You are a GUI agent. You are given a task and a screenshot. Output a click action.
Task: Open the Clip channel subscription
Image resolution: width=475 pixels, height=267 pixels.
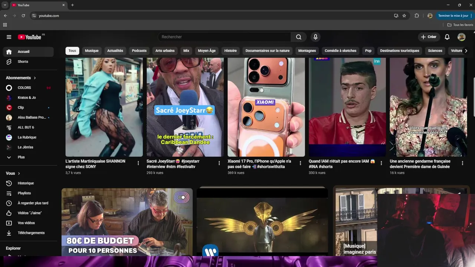click(28, 108)
